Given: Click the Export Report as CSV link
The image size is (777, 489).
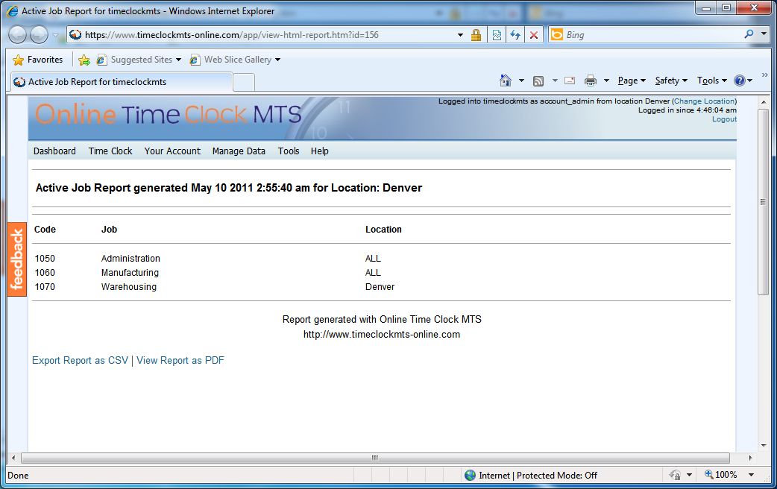Looking at the screenshot, I should tap(80, 361).
